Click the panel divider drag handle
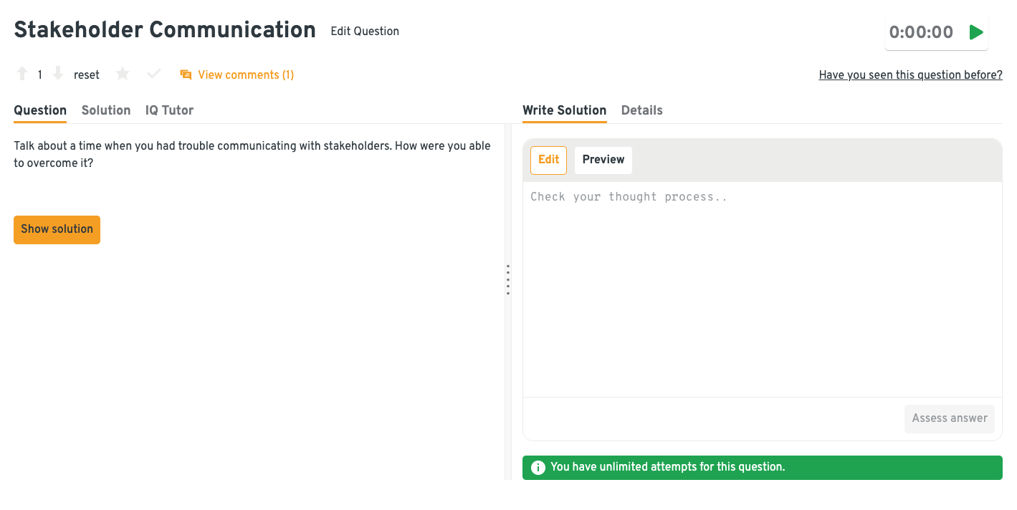 tap(508, 279)
